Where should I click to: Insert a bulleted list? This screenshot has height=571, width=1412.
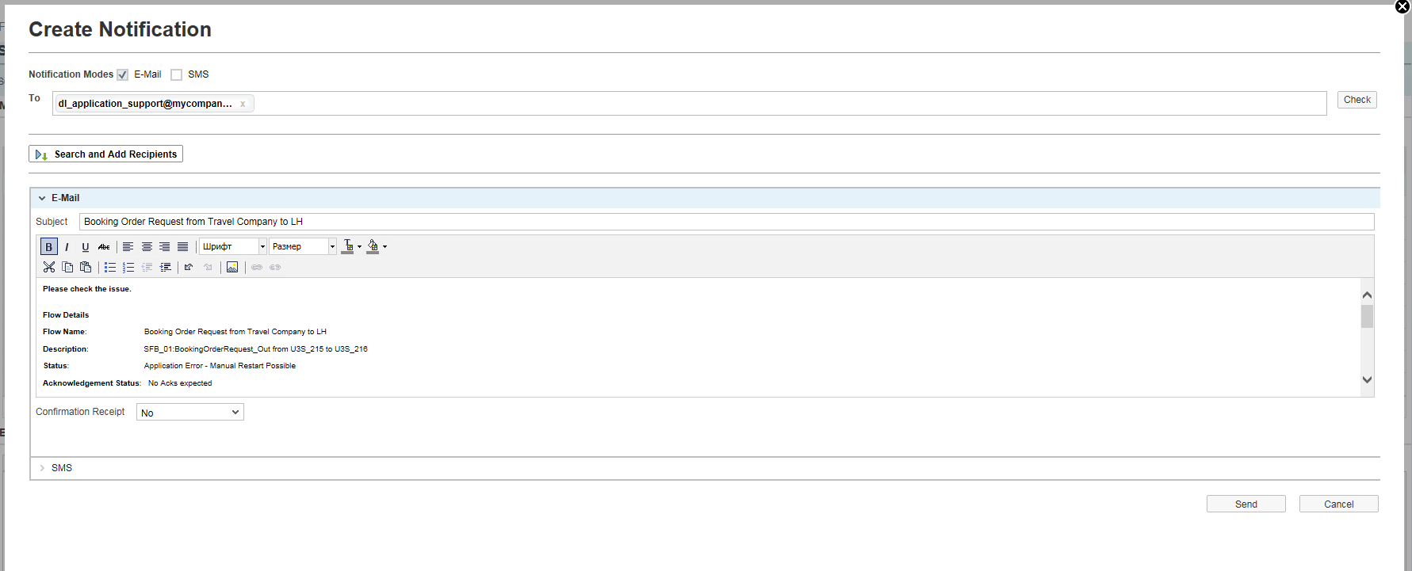(x=110, y=268)
